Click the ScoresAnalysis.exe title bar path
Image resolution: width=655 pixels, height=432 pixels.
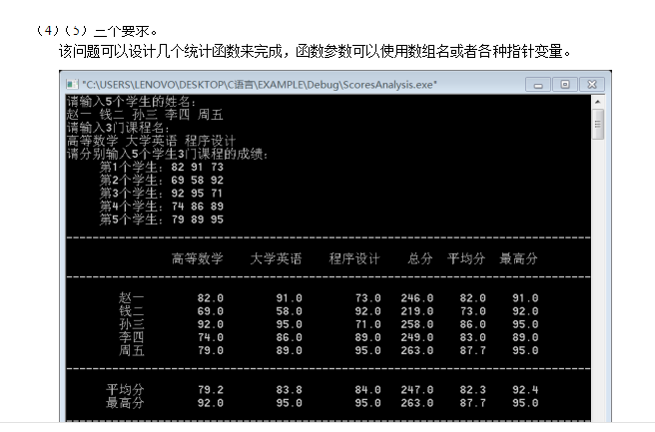[x=260, y=85]
